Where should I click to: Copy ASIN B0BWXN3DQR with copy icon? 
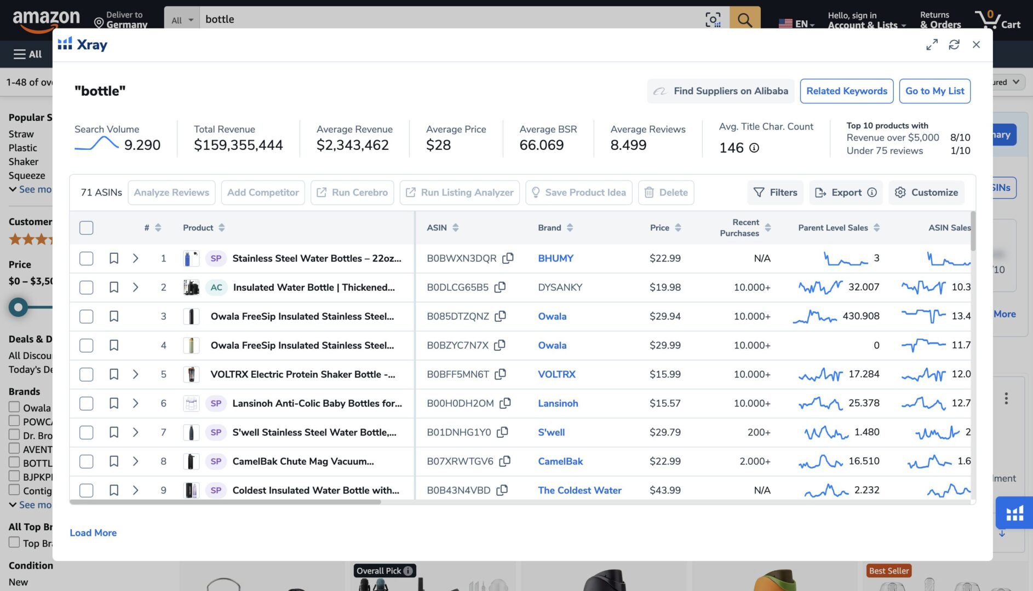click(508, 258)
